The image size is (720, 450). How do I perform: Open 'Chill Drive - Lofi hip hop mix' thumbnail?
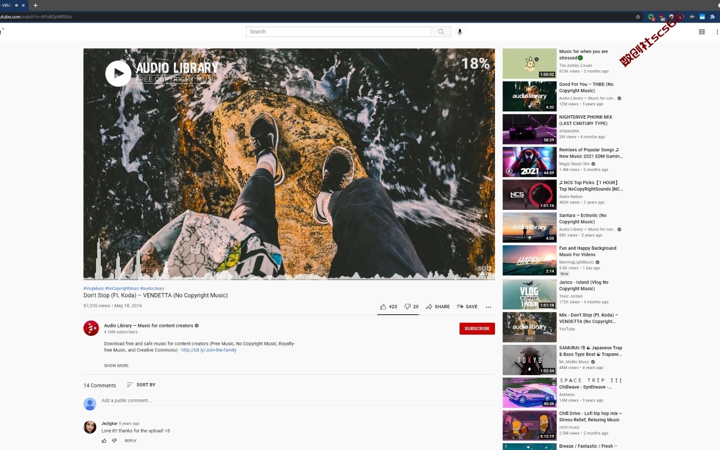529,425
